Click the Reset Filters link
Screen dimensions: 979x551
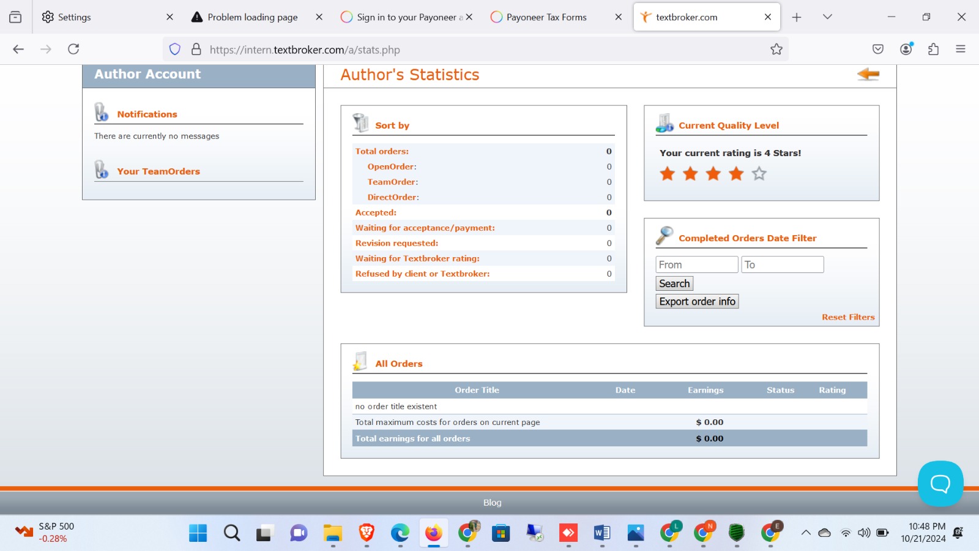848,317
